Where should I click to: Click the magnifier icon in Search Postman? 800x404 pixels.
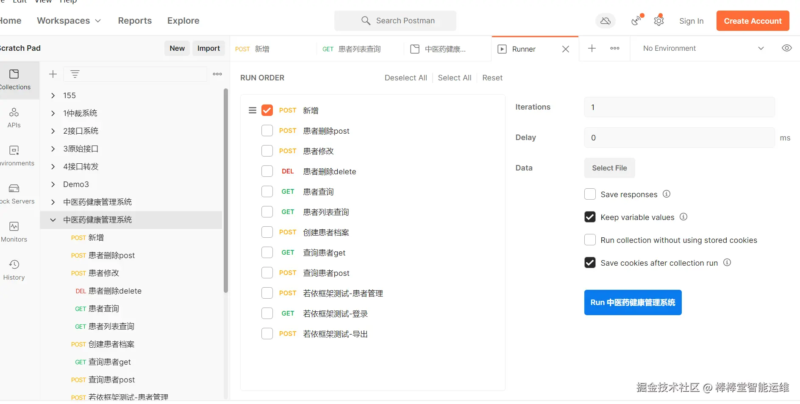coord(366,21)
